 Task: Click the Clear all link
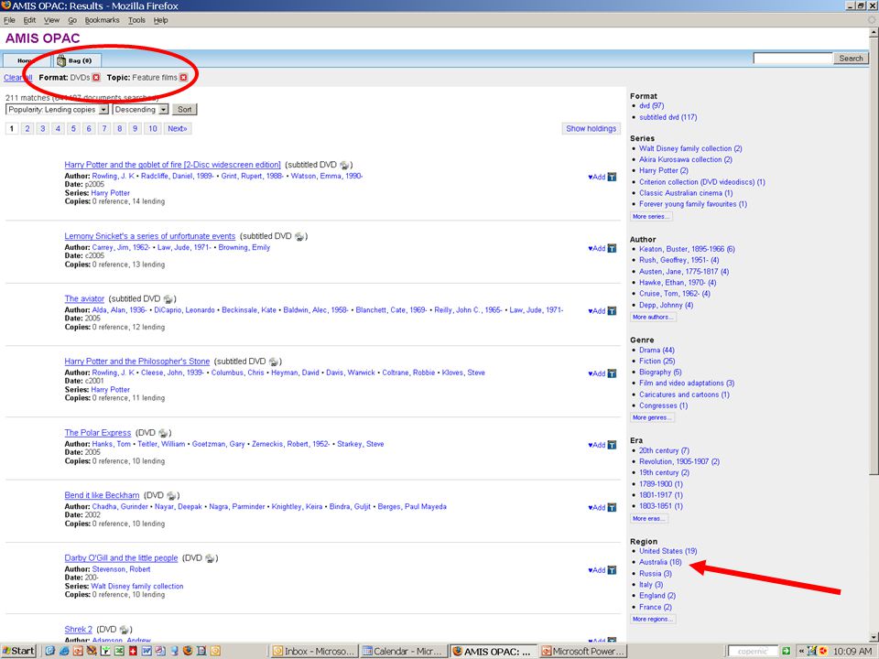click(x=18, y=78)
